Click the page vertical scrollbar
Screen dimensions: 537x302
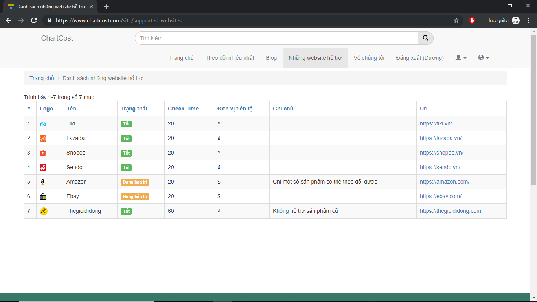(x=533, y=110)
